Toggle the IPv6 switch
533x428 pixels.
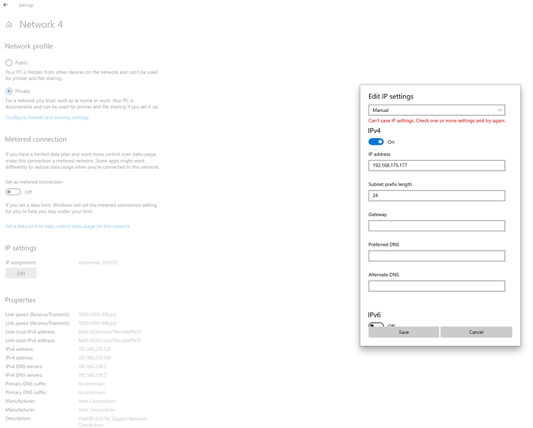point(376,325)
